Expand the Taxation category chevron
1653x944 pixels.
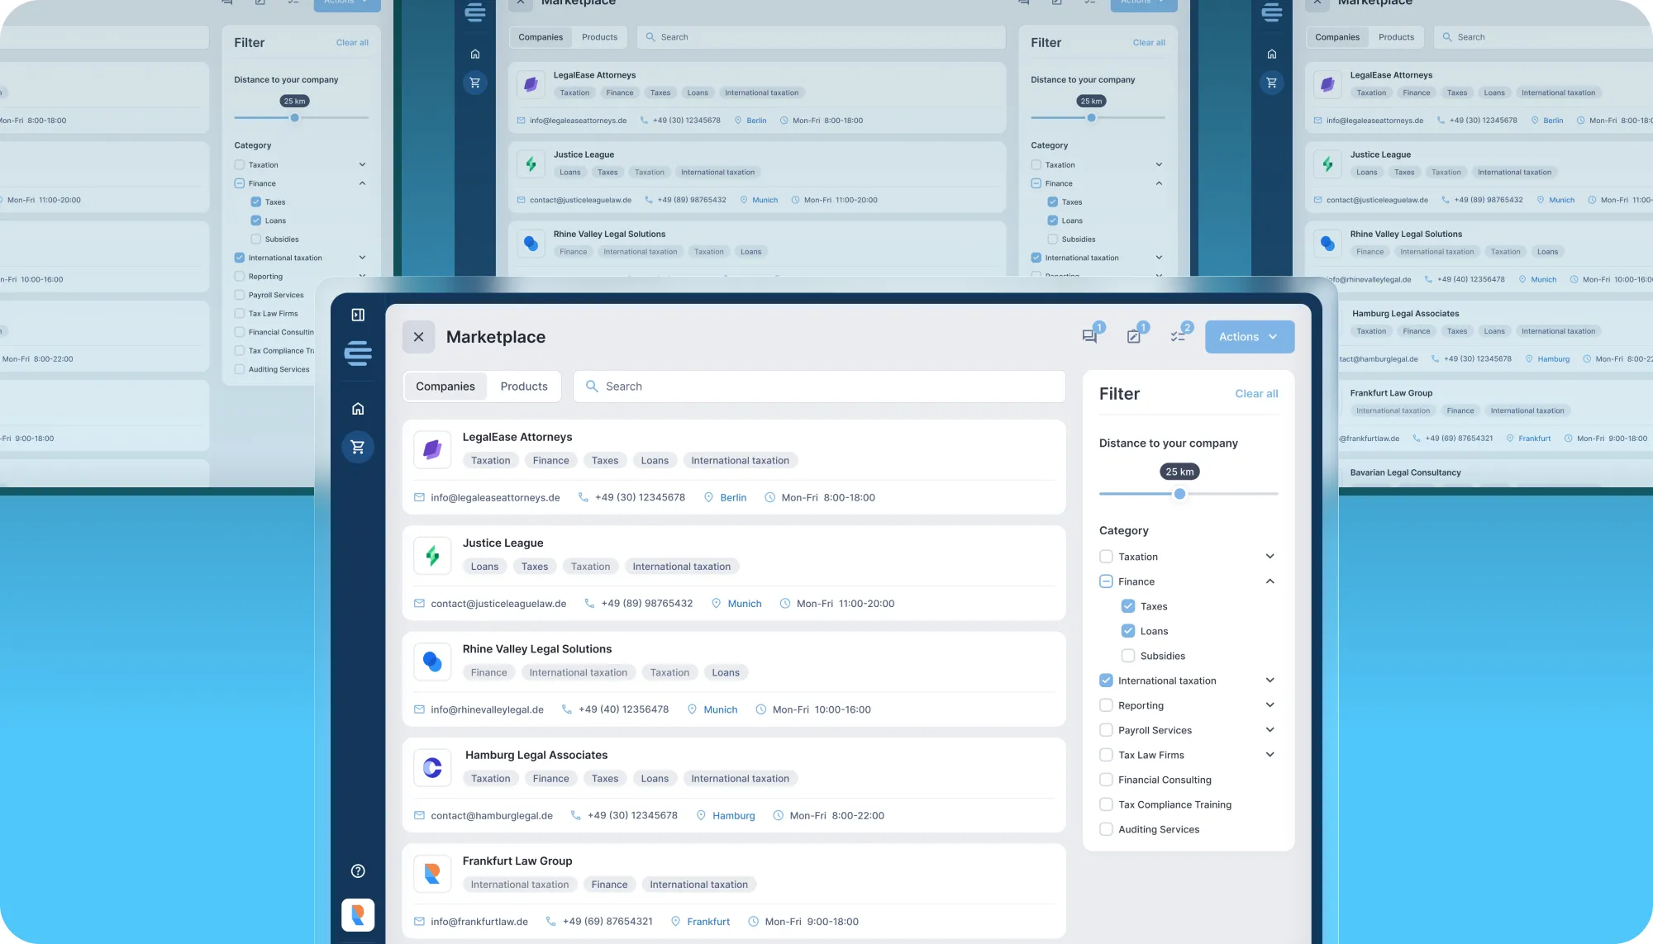click(x=1270, y=557)
